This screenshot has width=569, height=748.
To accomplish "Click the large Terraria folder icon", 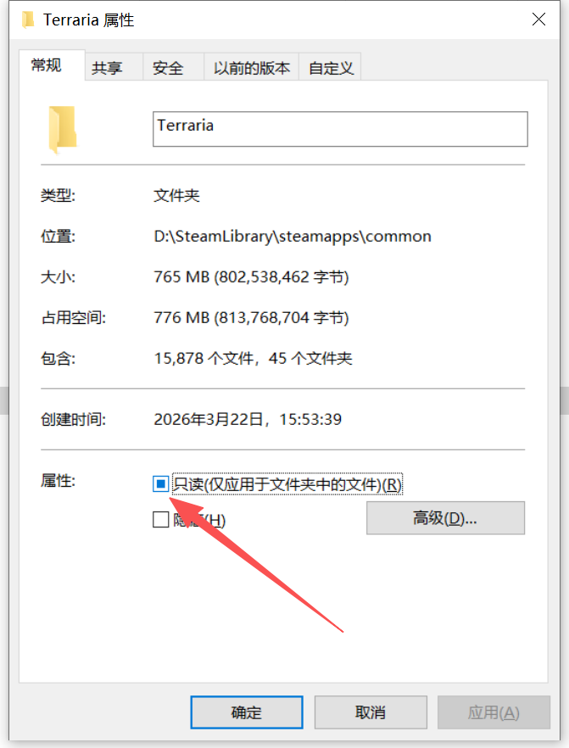I will [63, 130].
